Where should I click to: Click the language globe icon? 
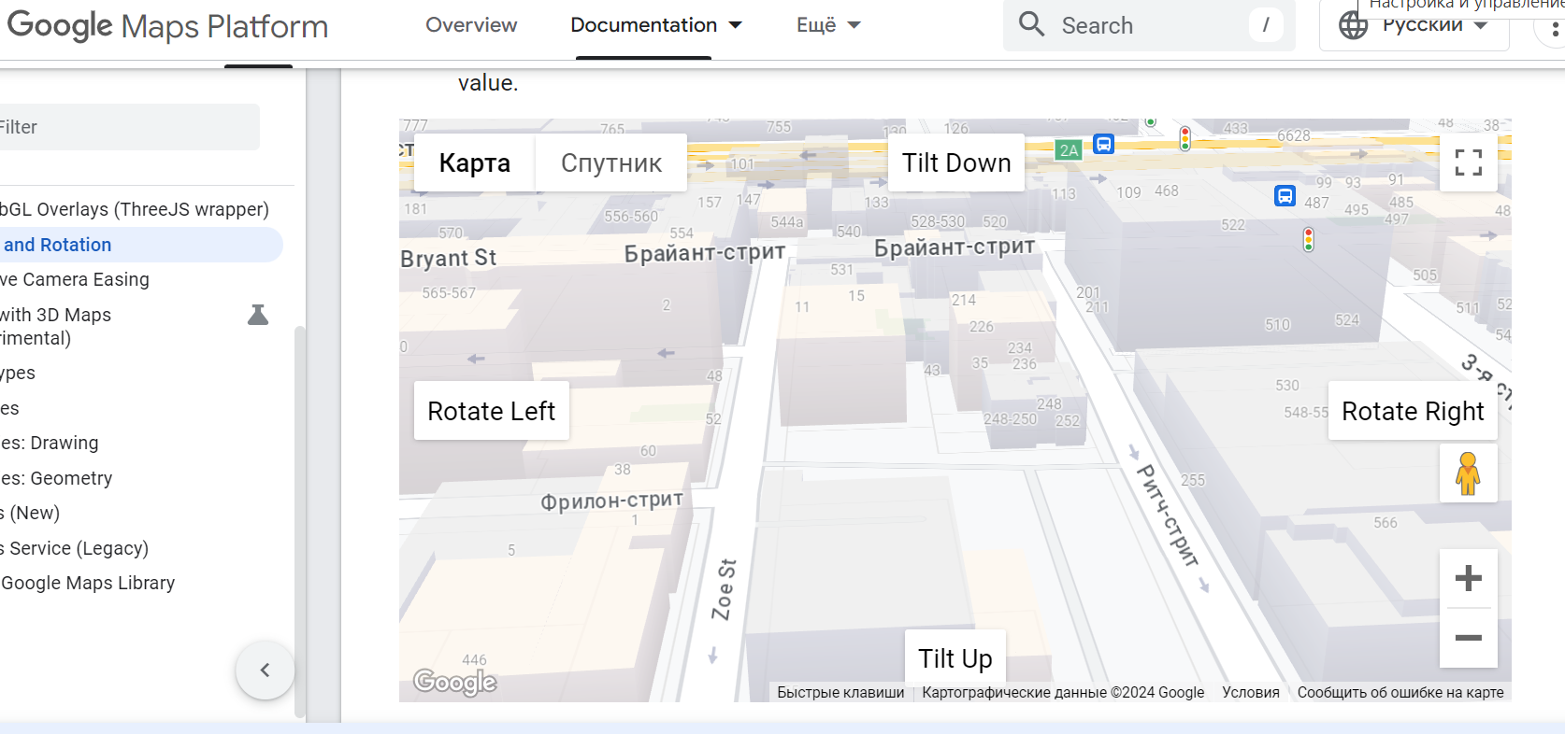tap(1353, 25)
